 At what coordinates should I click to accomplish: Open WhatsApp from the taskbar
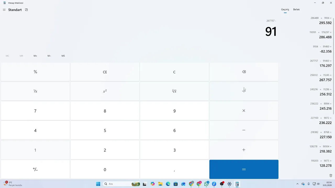[x=206, y=184]
